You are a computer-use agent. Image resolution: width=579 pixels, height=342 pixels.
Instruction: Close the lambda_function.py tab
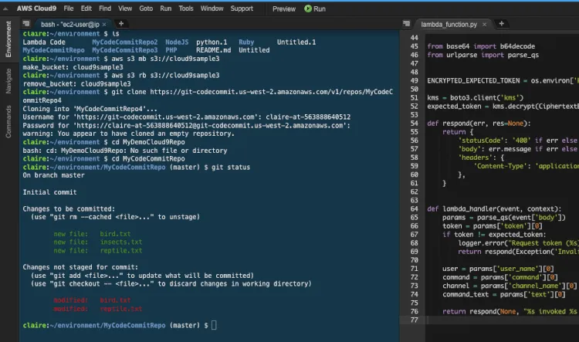(x=484, y=25)
